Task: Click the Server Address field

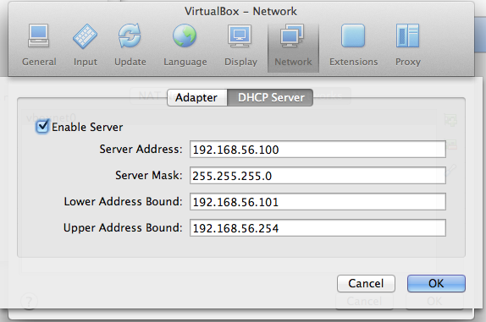Action: tap(318, 150)
